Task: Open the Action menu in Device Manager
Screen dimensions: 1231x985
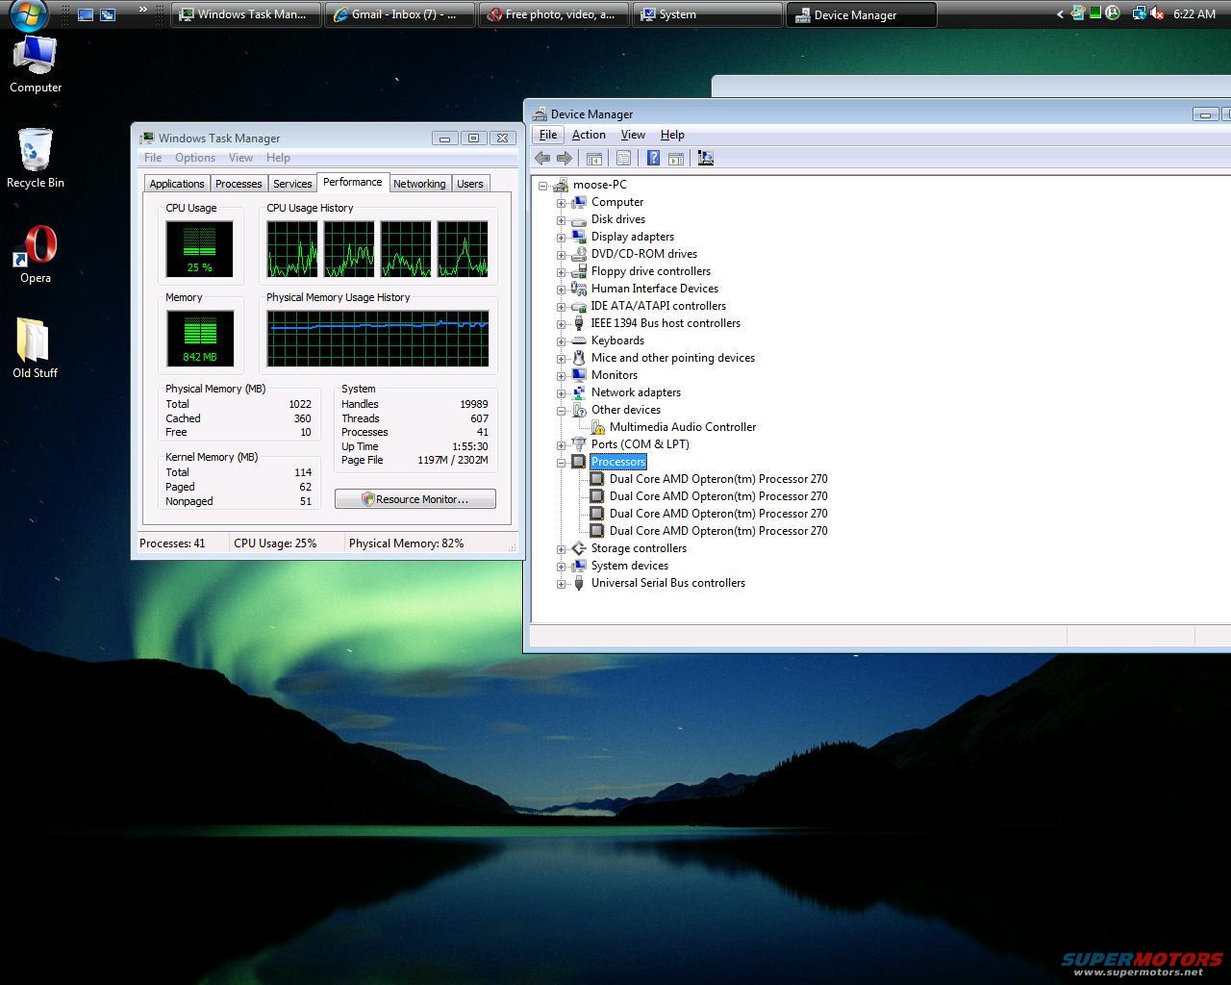Action: tap(589, 135)
